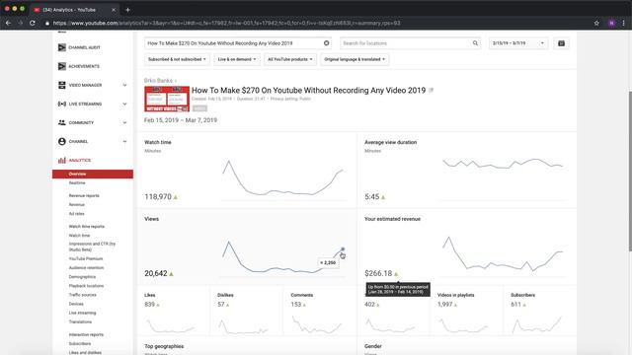Open the Impressions and CTR report
The height and width of the screenshot is (355, 632).
click(x=92, y=247)
